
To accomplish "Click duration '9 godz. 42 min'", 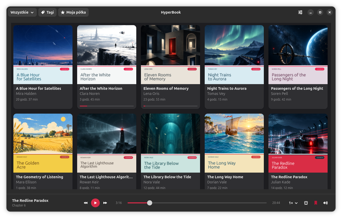I will click(281, 100).
